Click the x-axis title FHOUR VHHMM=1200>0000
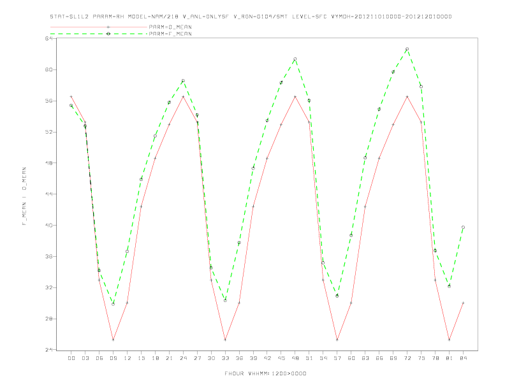The image size is (505, 390). (x=265, y=373)
